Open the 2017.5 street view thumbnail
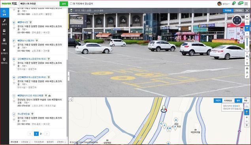Viewport: 251px width, 145px height. 77,21
